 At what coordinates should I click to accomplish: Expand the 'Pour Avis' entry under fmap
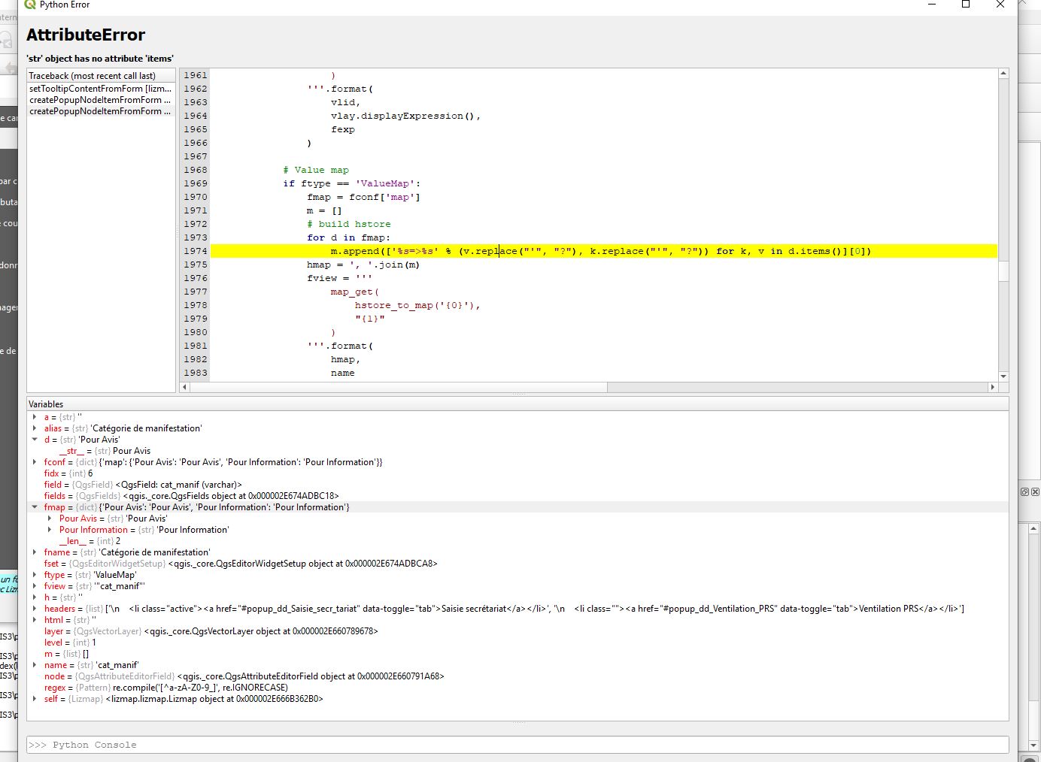pos(50,519)
